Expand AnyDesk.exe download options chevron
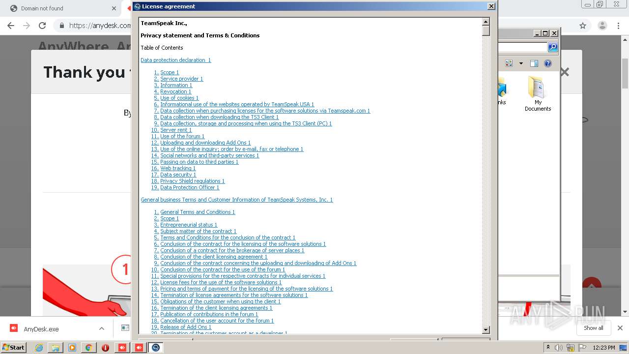629x354 pixels. (102, 329)
